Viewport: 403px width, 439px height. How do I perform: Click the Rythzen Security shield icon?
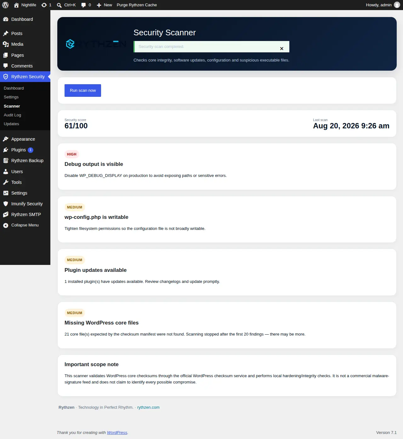(6, 77)
